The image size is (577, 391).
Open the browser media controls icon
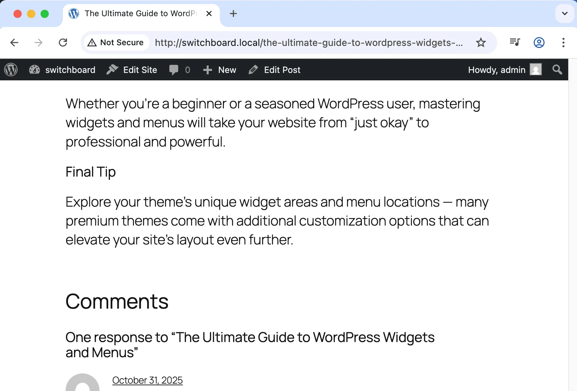[514, 43]
